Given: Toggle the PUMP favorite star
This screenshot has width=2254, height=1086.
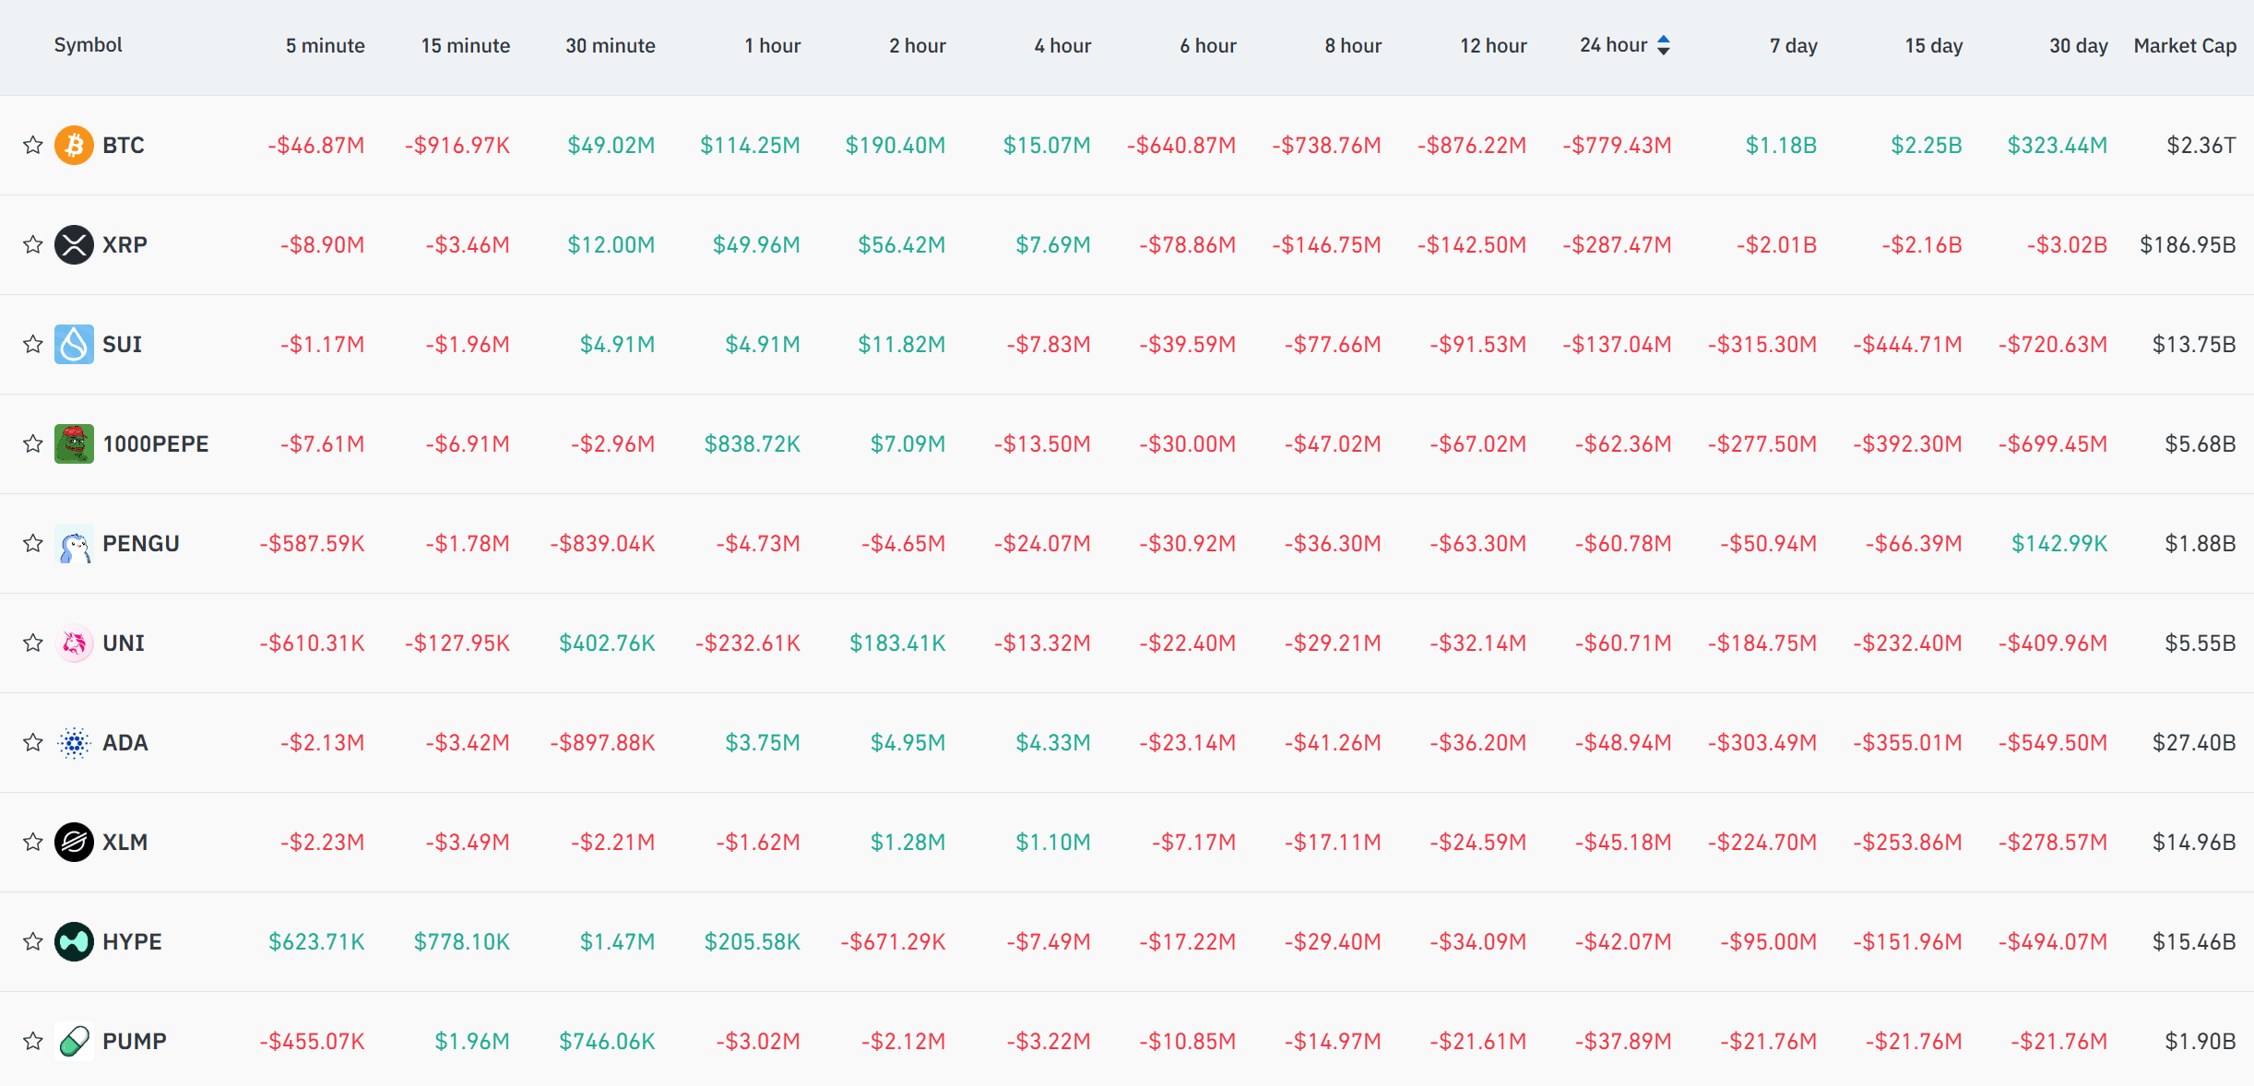Looking at the screenshot, I should tap(33, 1041).
